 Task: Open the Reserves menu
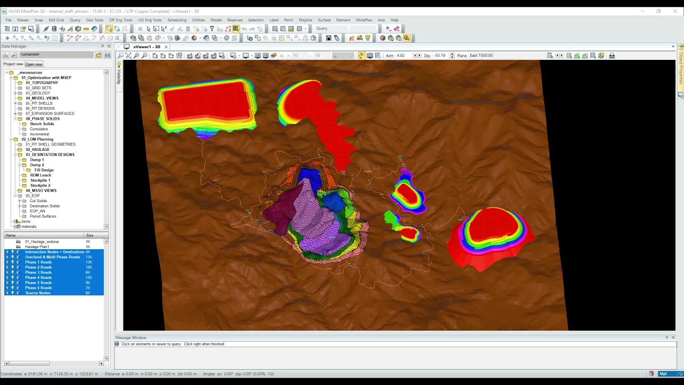(235, 20)
